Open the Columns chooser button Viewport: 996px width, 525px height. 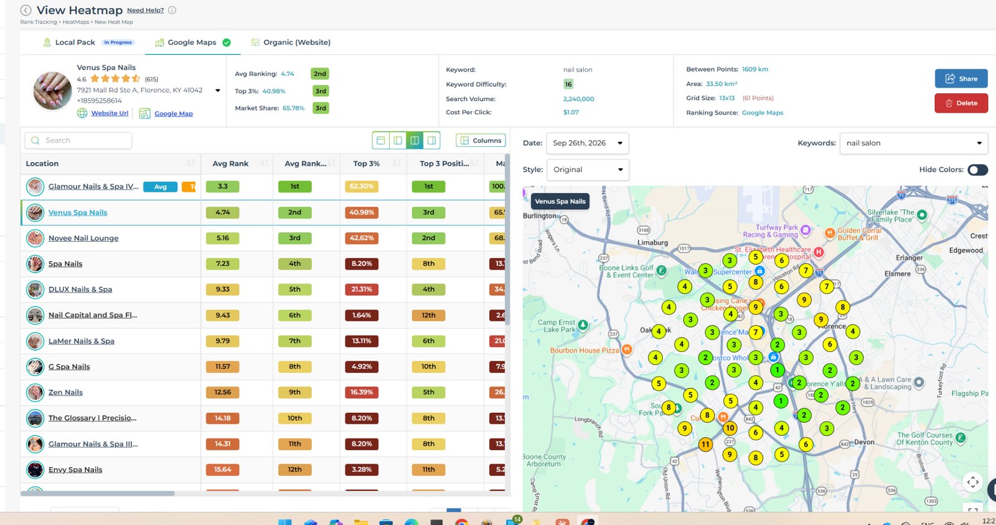tap(481, 141)
